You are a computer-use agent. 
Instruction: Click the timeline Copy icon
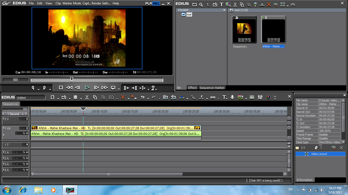95,97
